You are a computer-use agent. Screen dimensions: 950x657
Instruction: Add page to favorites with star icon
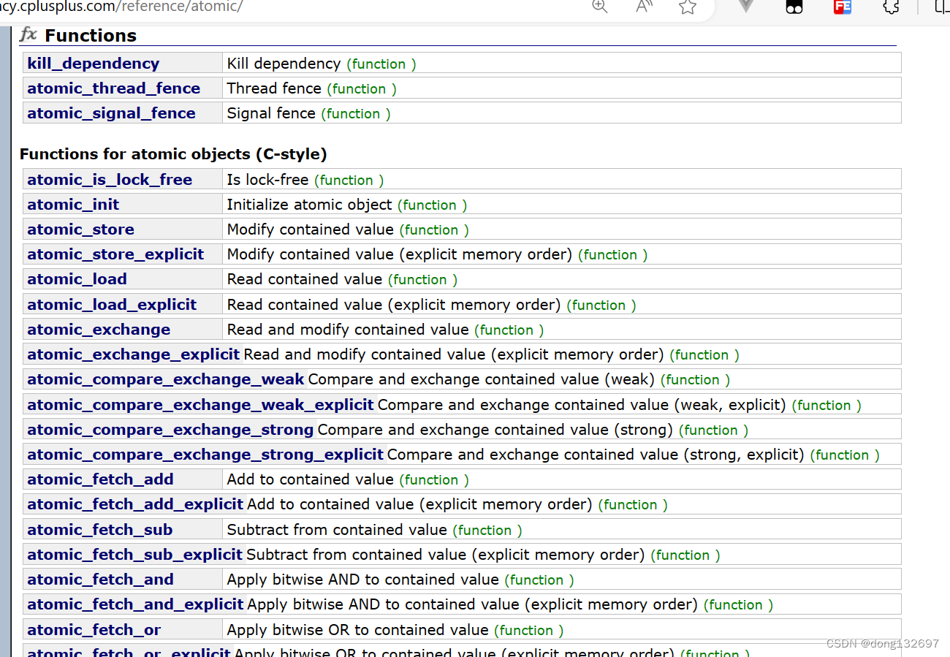coord(687,7)
